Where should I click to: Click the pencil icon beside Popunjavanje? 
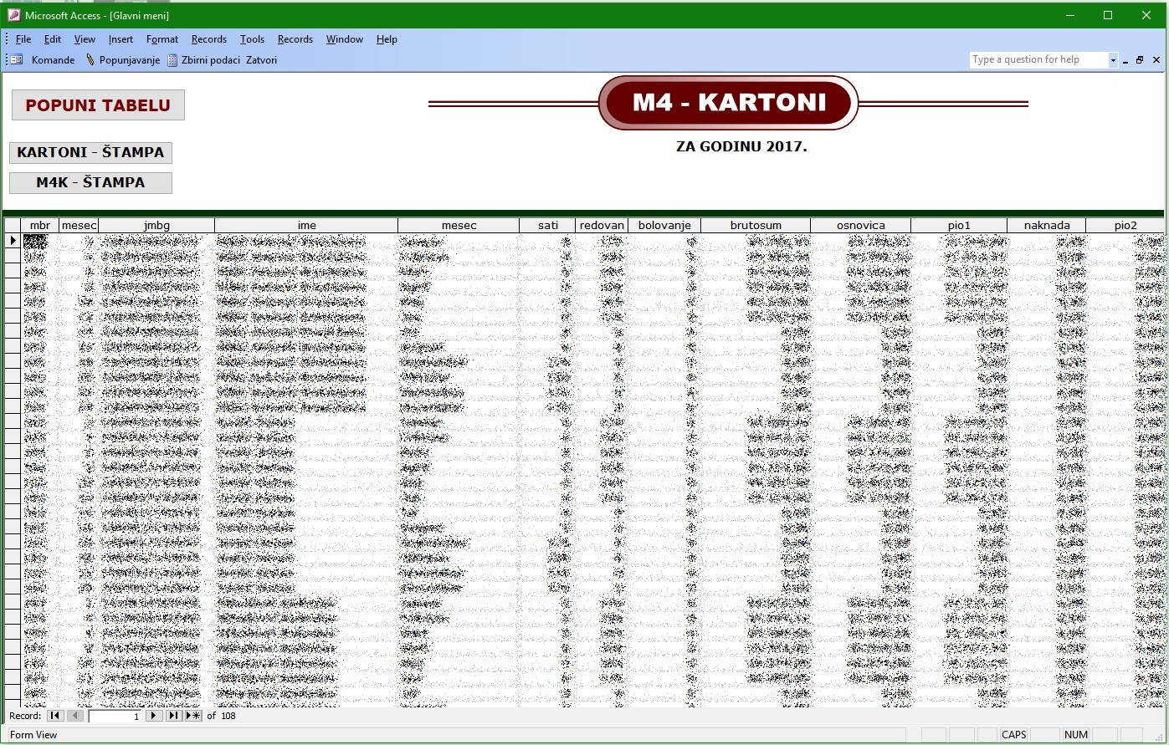(x=90, y=60)
